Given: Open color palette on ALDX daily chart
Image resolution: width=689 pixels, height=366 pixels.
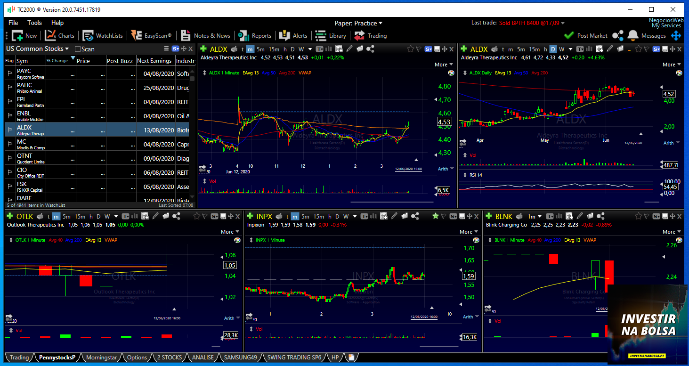Looking at the screenshot, I should (679, 73).
